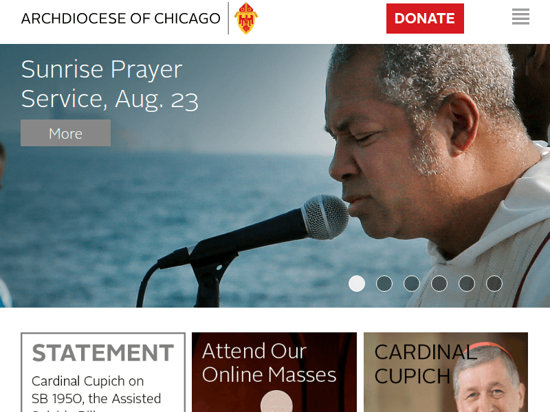
Task: Open the hamburger navigation menu
Action: (520, 16)
